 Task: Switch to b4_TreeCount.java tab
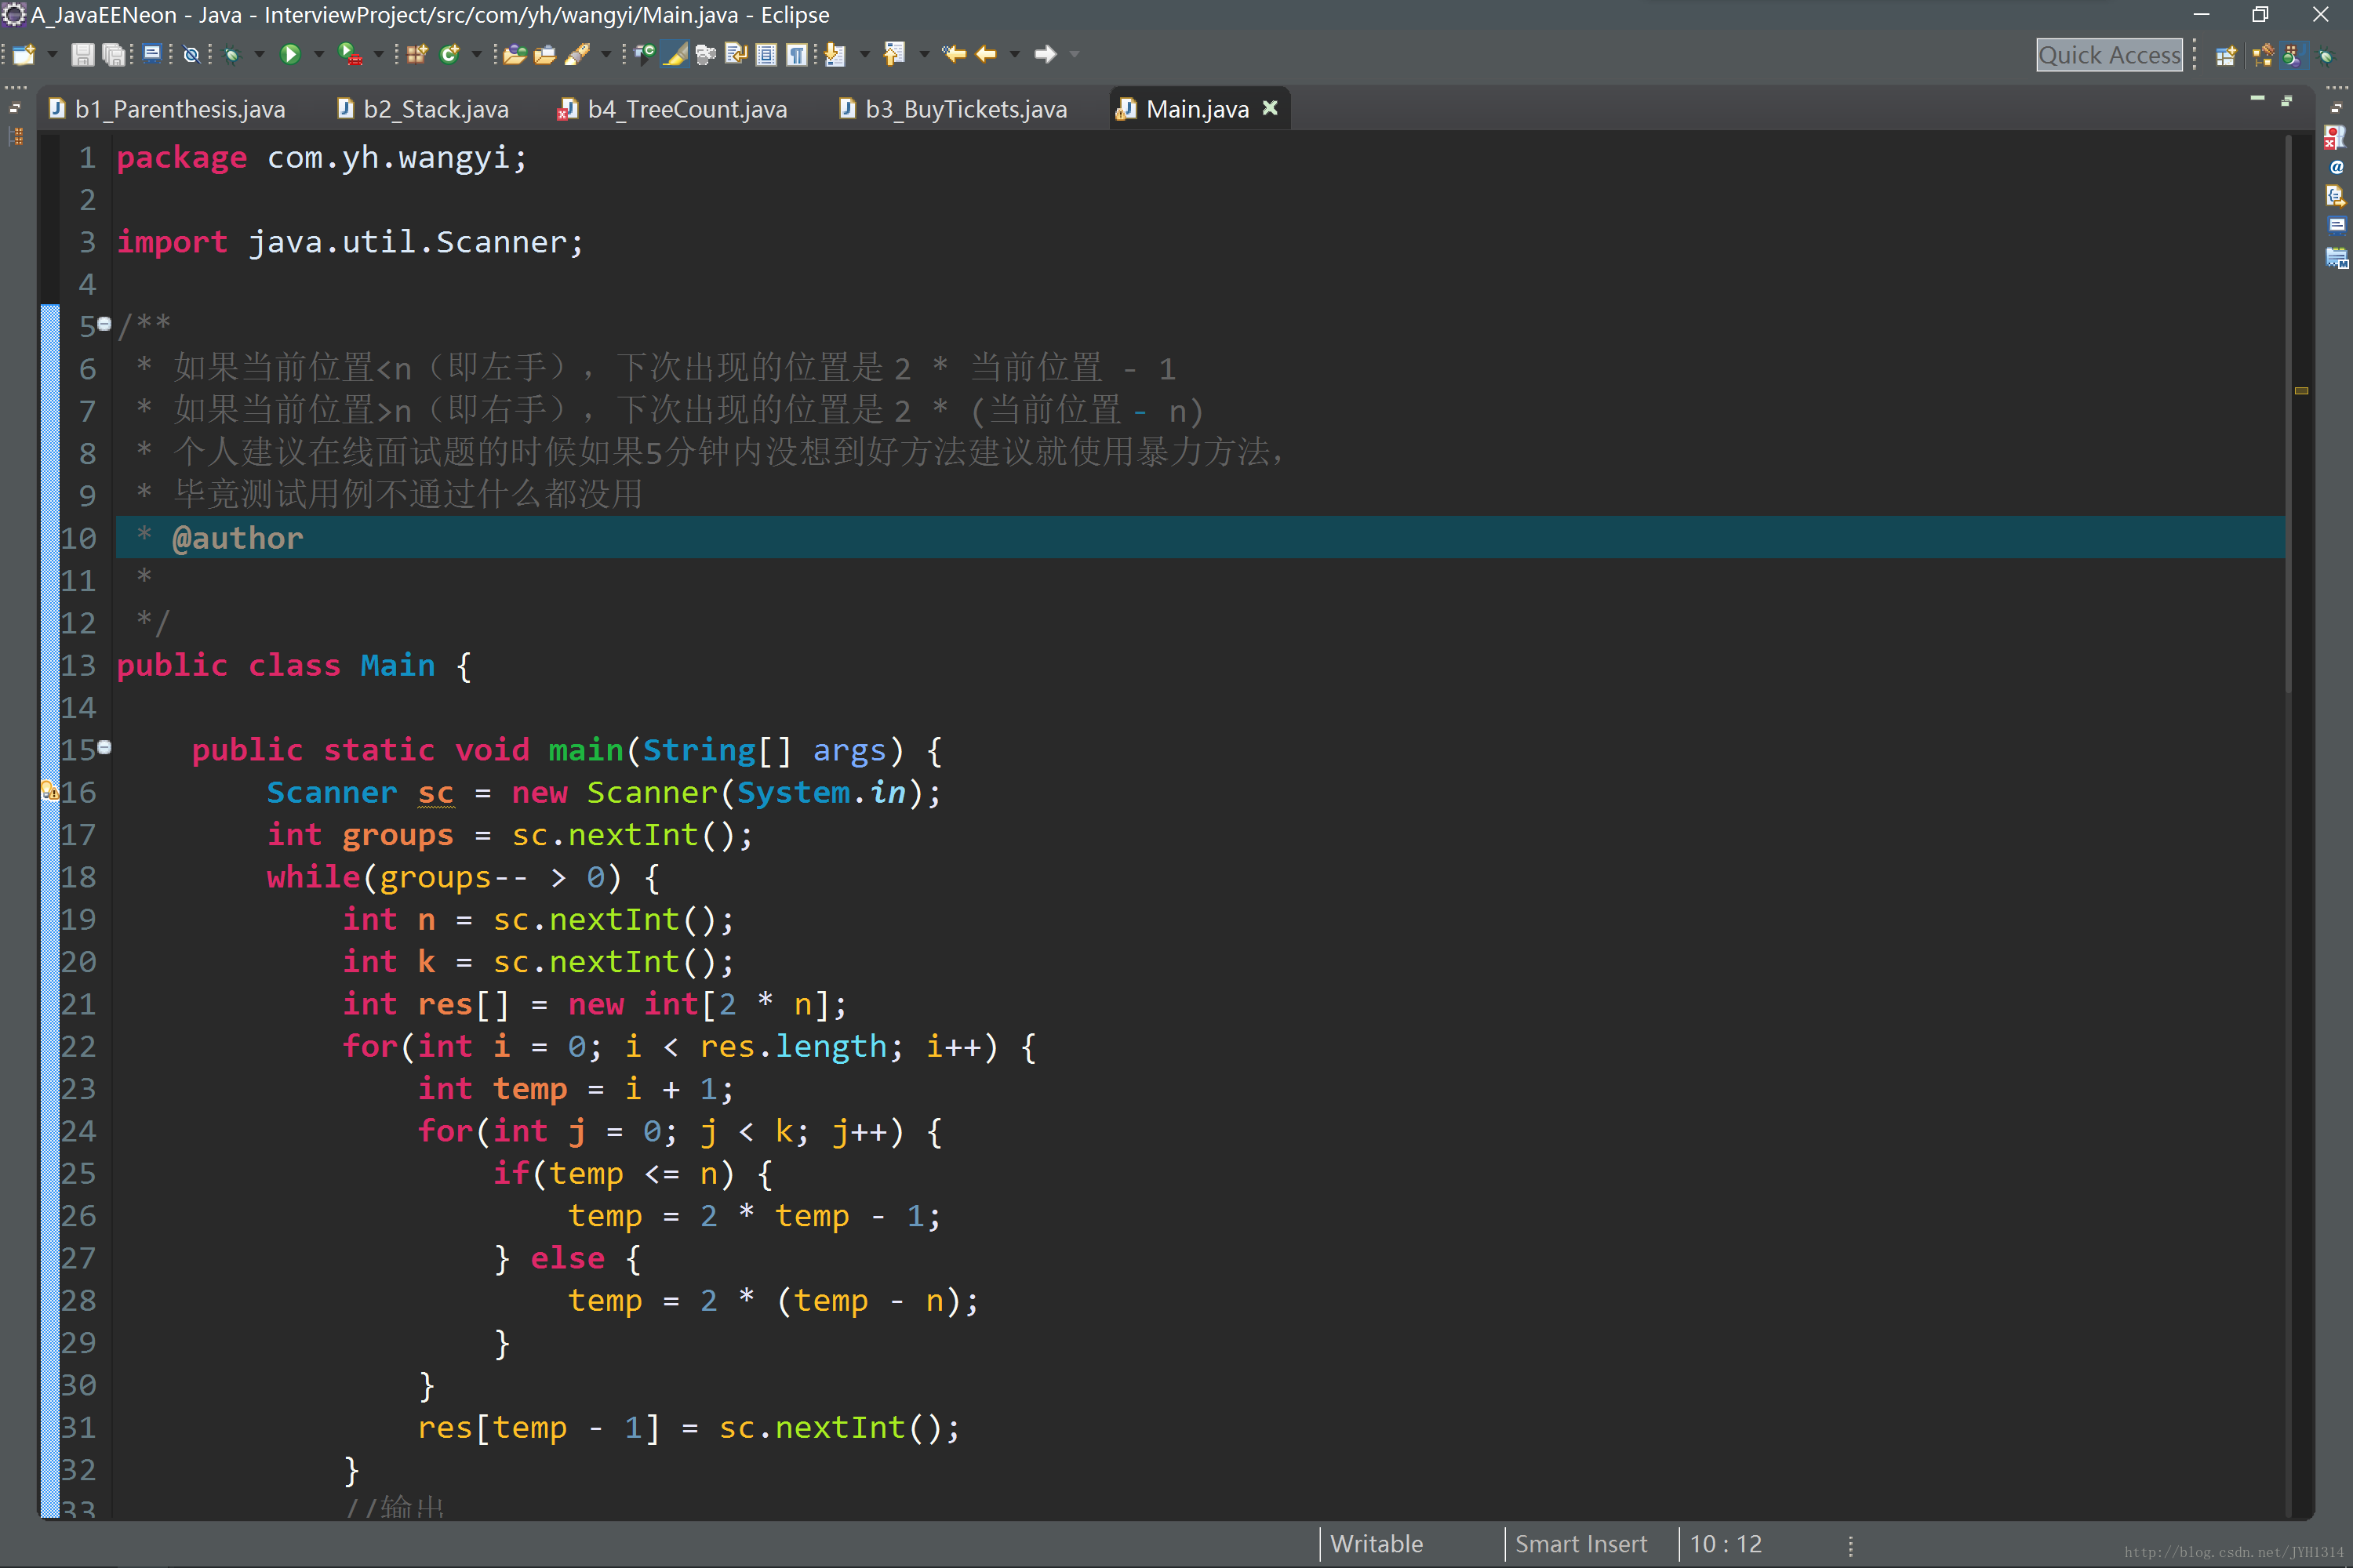(672, 109)
